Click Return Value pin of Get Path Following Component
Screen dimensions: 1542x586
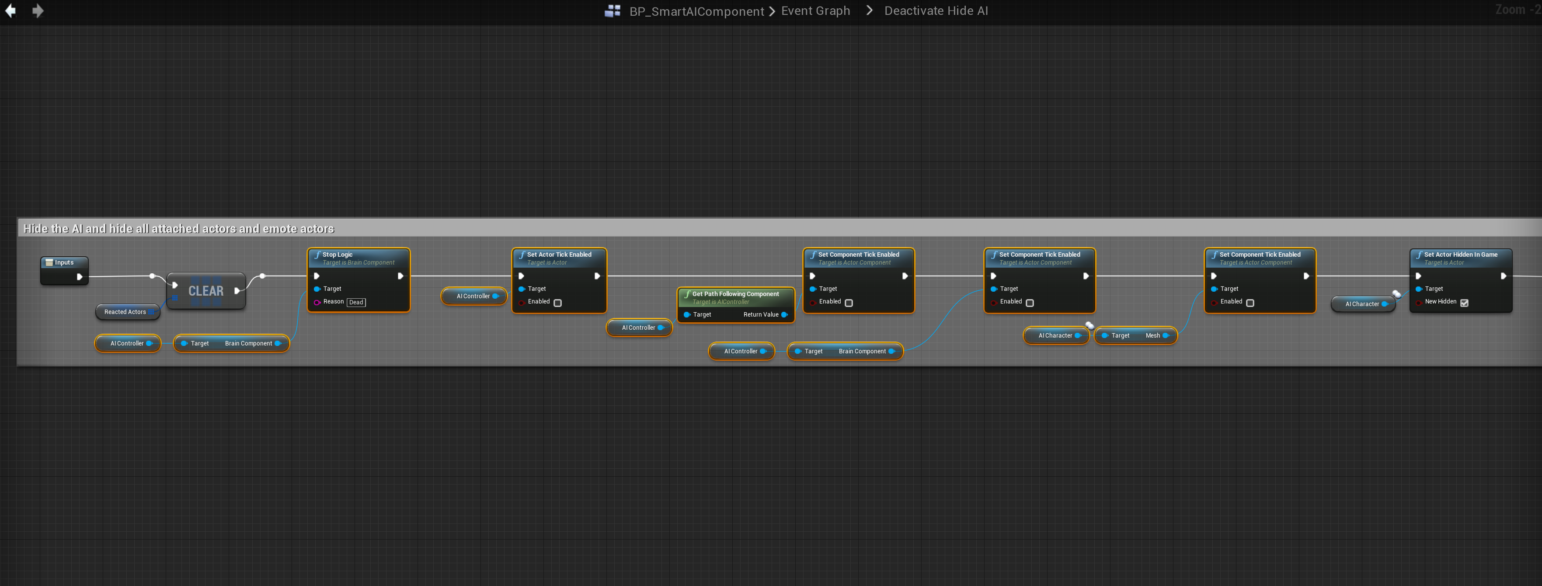point(784,315)
